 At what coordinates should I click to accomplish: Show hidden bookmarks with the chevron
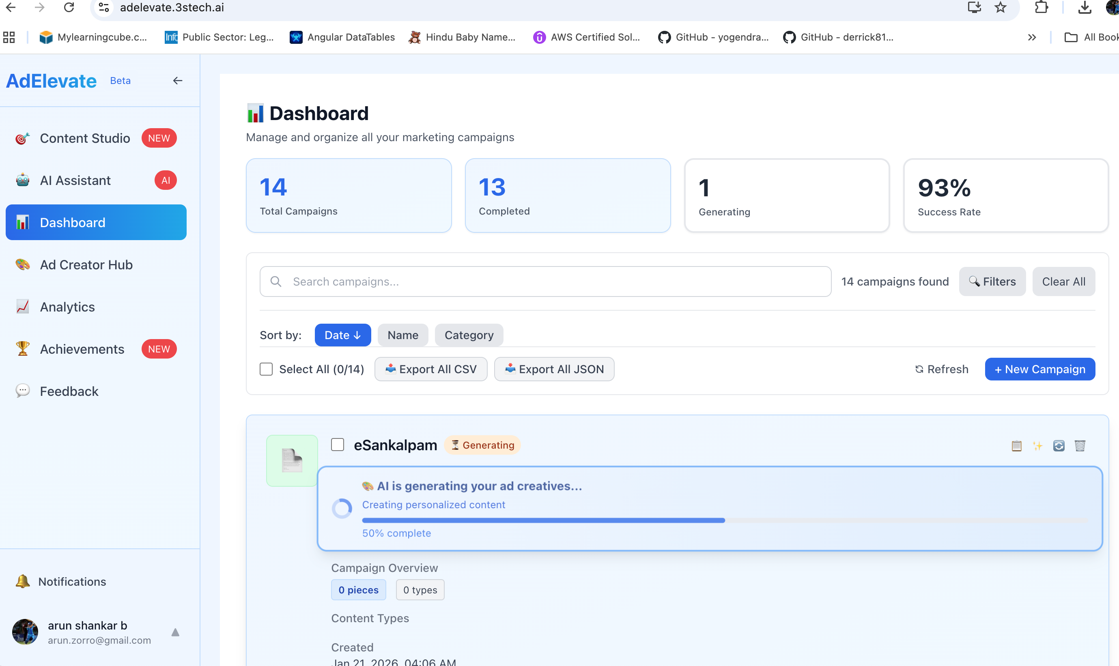coord(1031,37)
